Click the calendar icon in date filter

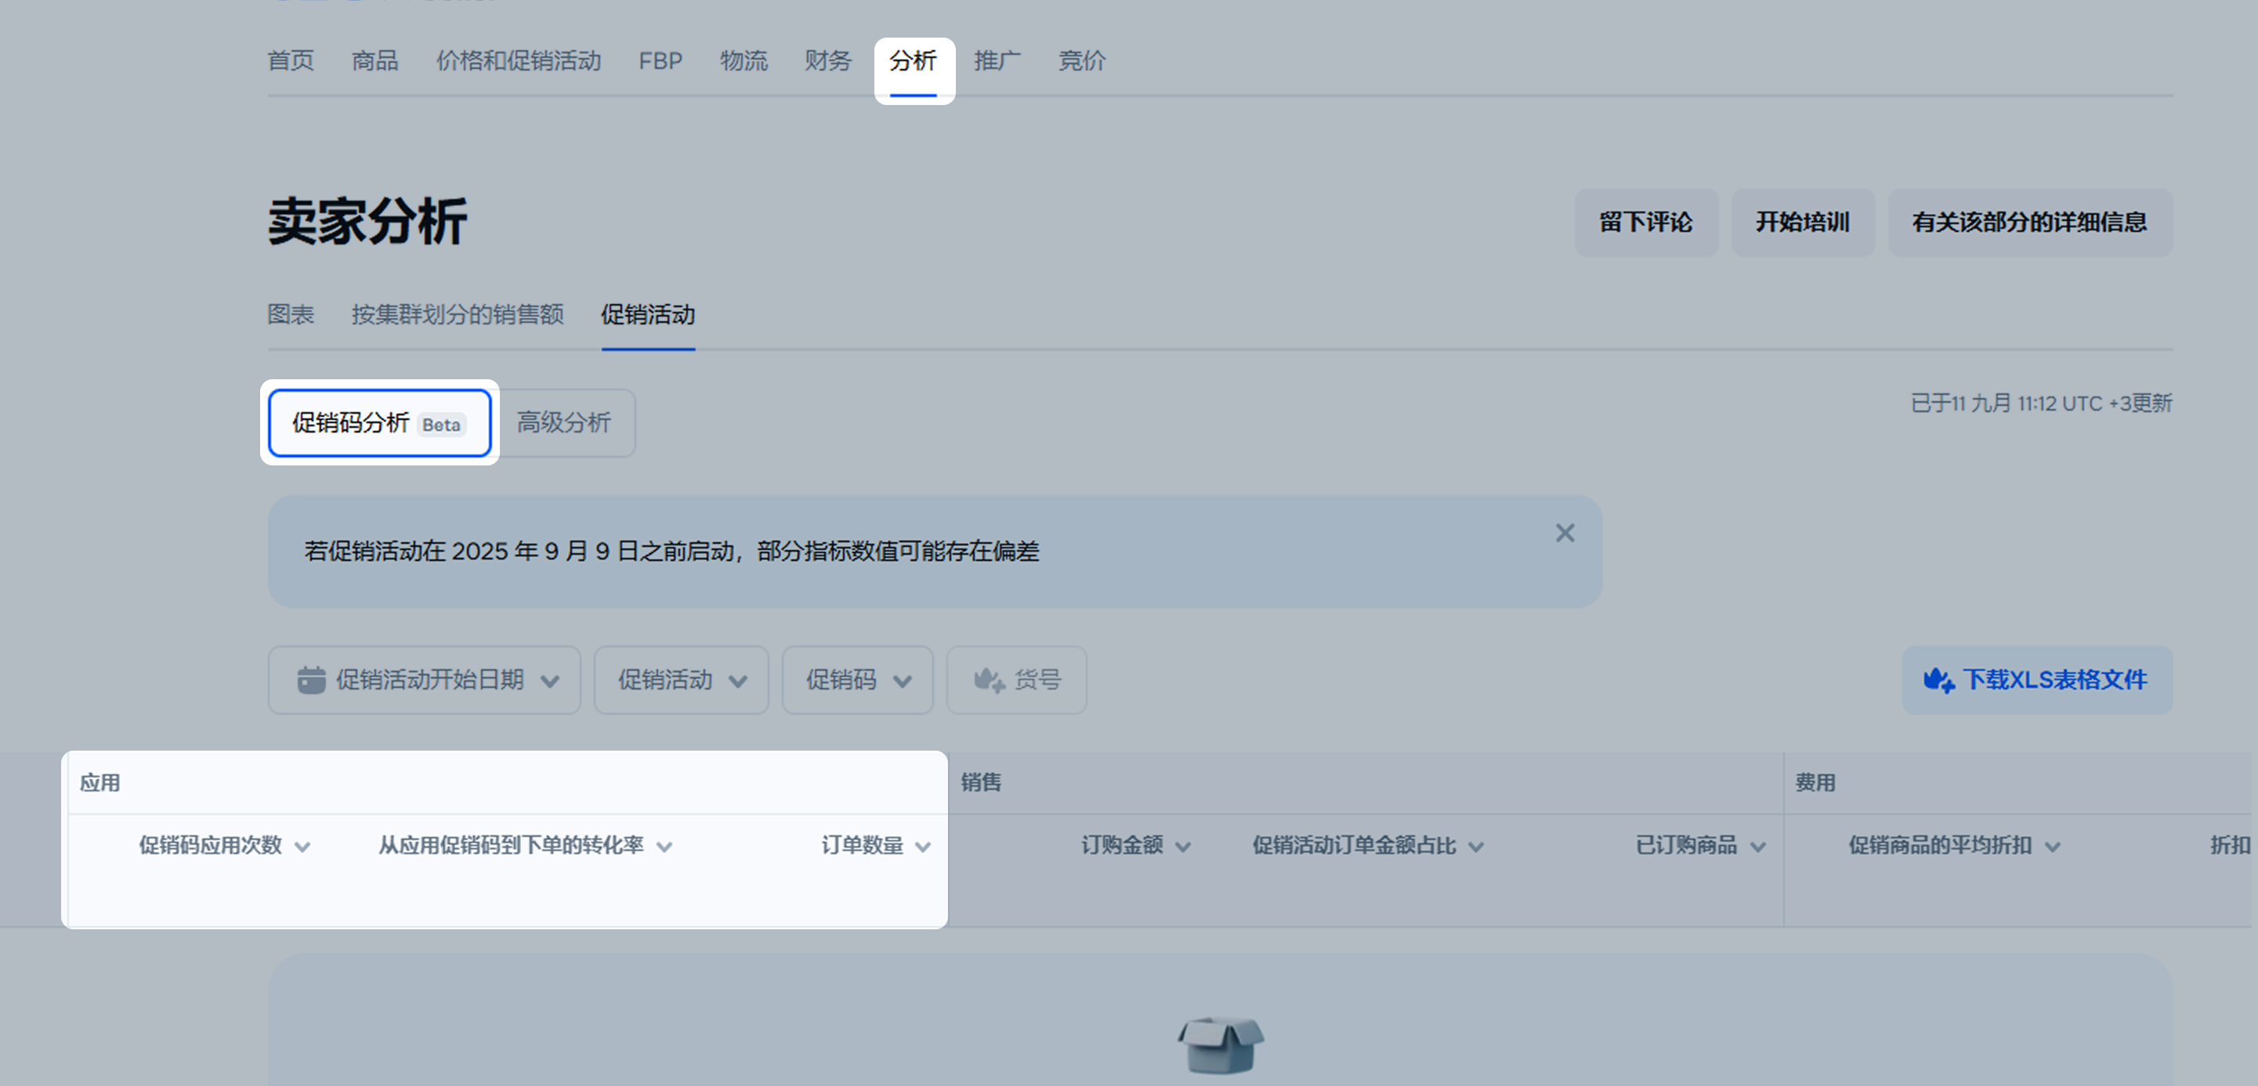click(x=311, y=680)
